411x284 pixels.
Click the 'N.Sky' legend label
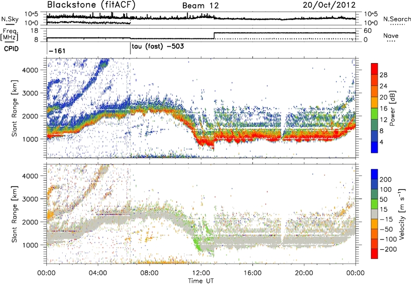coord(10,19)
